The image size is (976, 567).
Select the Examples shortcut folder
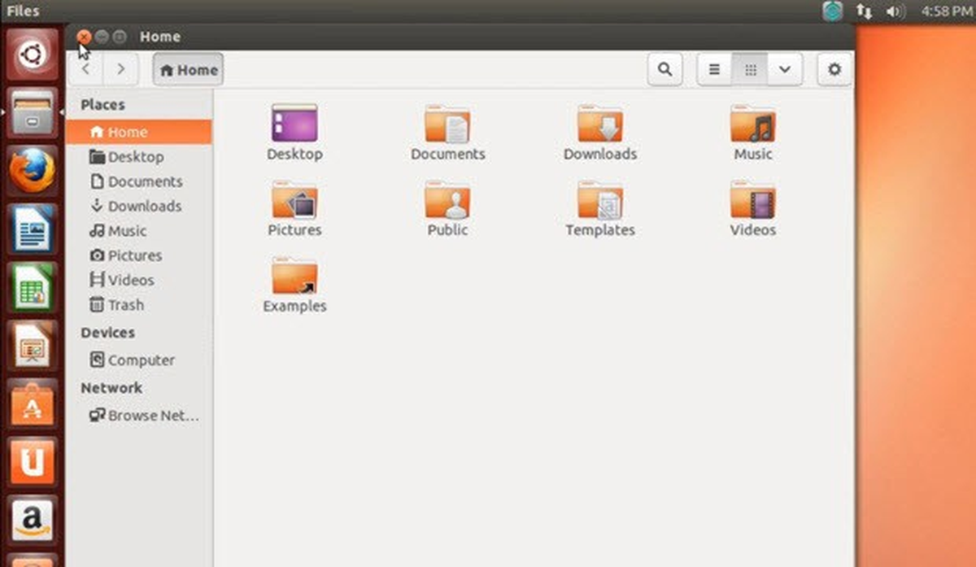294,286
